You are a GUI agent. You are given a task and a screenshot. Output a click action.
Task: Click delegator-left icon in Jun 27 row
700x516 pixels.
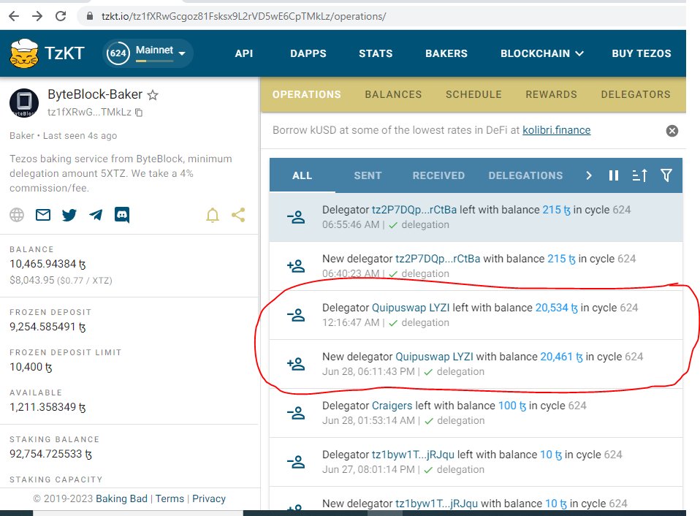295,463
